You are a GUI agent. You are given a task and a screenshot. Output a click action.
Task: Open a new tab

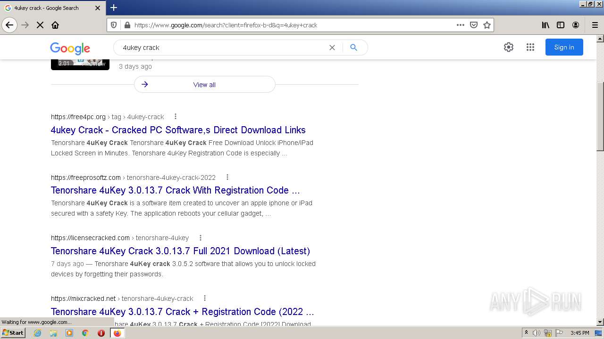pos(114,8)
